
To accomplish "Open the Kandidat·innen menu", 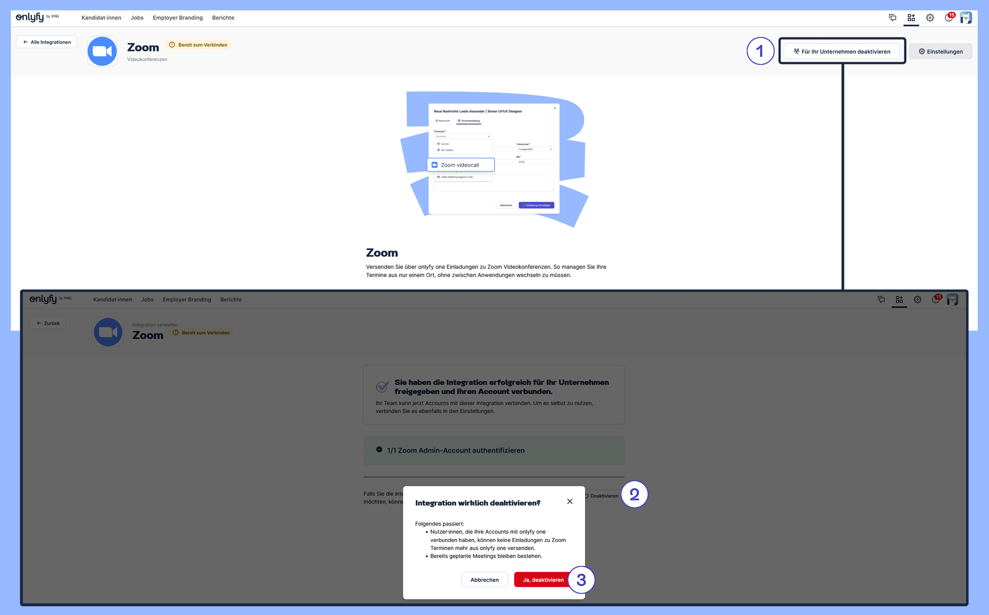I will tap(101, 18).
